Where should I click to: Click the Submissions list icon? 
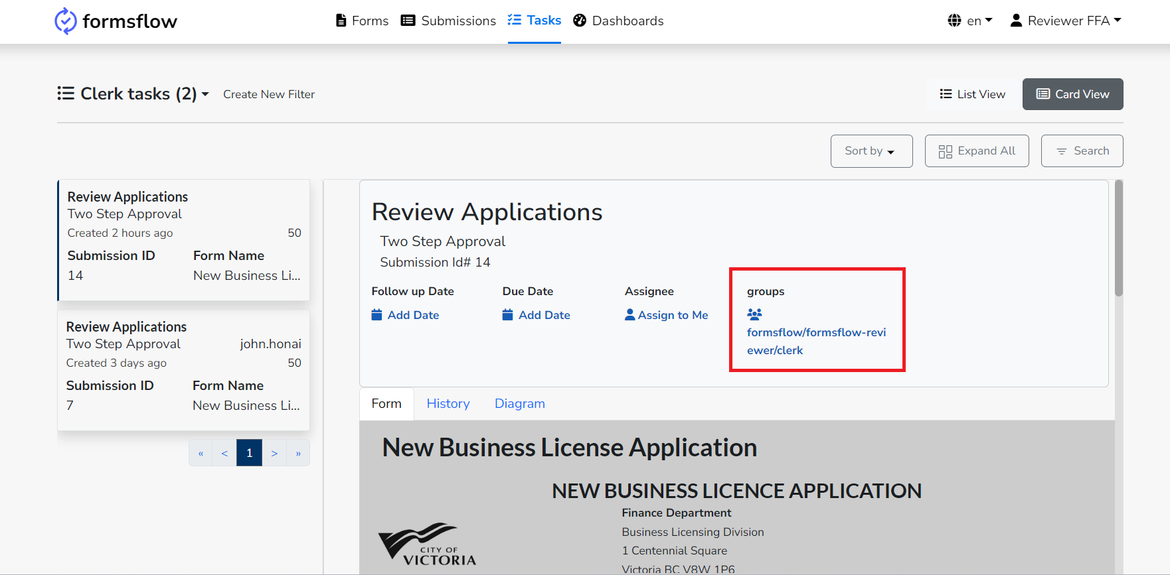(x=408, y=21)
